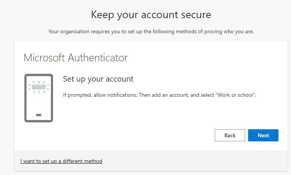
Task: Click the word "secure" in the main heading
Action: pyautogui.click(x=195, y=15)
